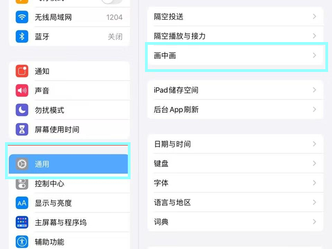Tap the Display & Brightness AA icon
Image resolution: width=332 pixels, height=249 pixels.
coord(22,203)
